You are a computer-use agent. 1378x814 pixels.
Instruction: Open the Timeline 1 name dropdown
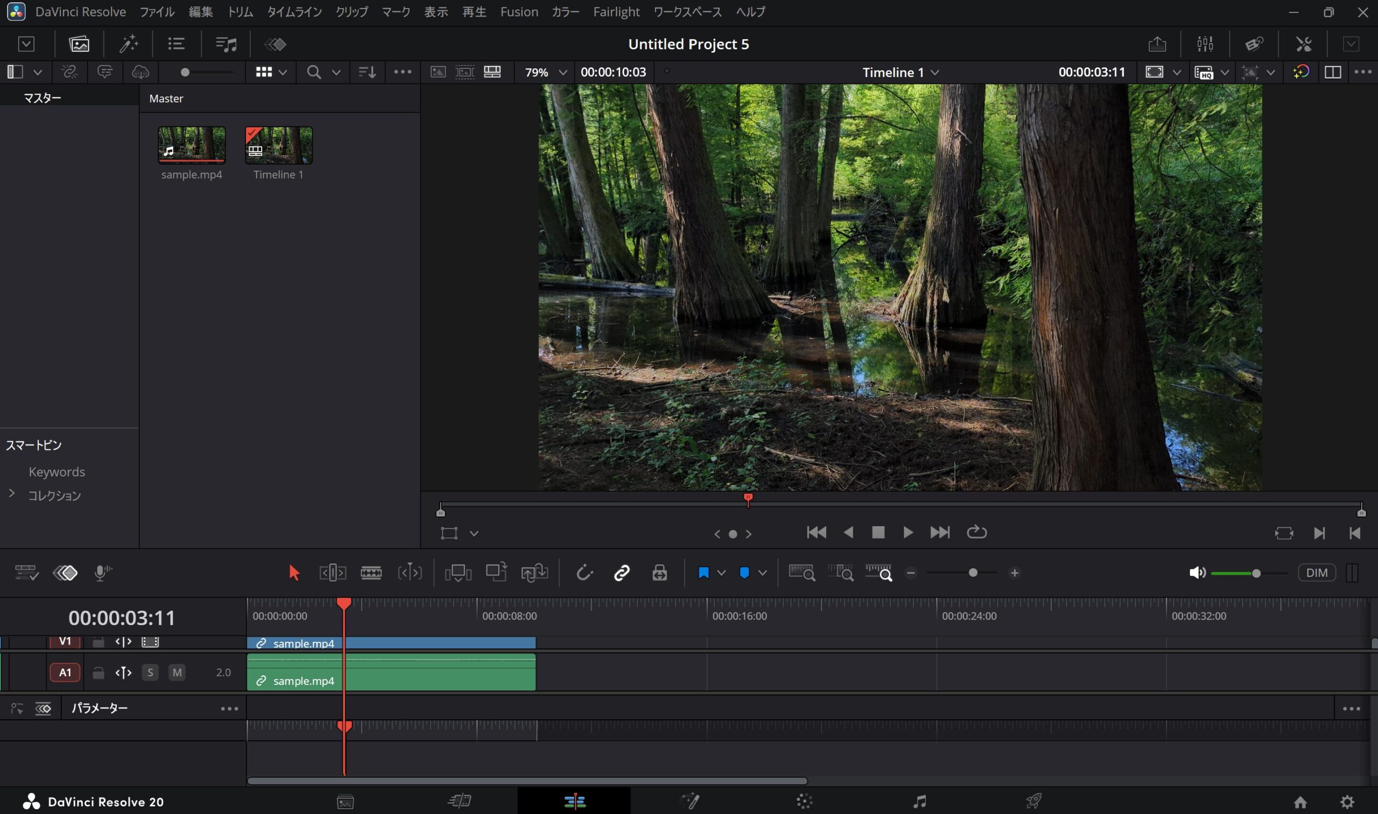[x=900, y=72]
